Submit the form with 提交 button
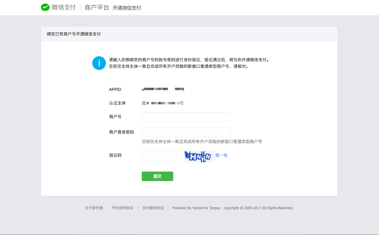This screenshot has width=379, height=235. [157, 176]
